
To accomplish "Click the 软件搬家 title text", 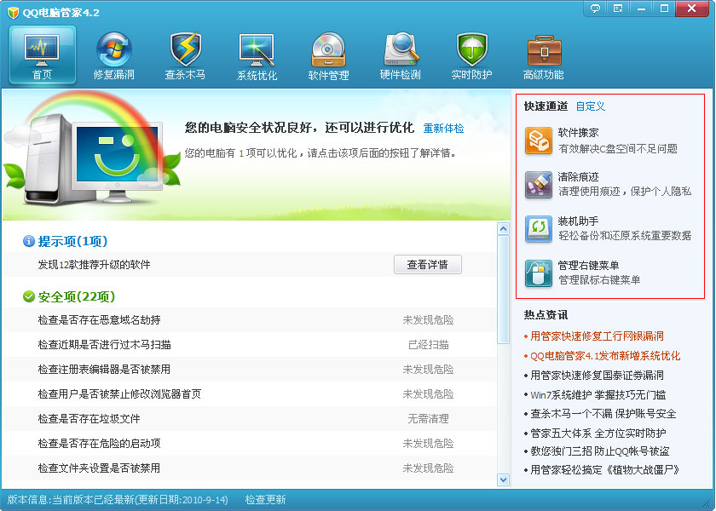I will pyautogui.click(x=578, y=133).
